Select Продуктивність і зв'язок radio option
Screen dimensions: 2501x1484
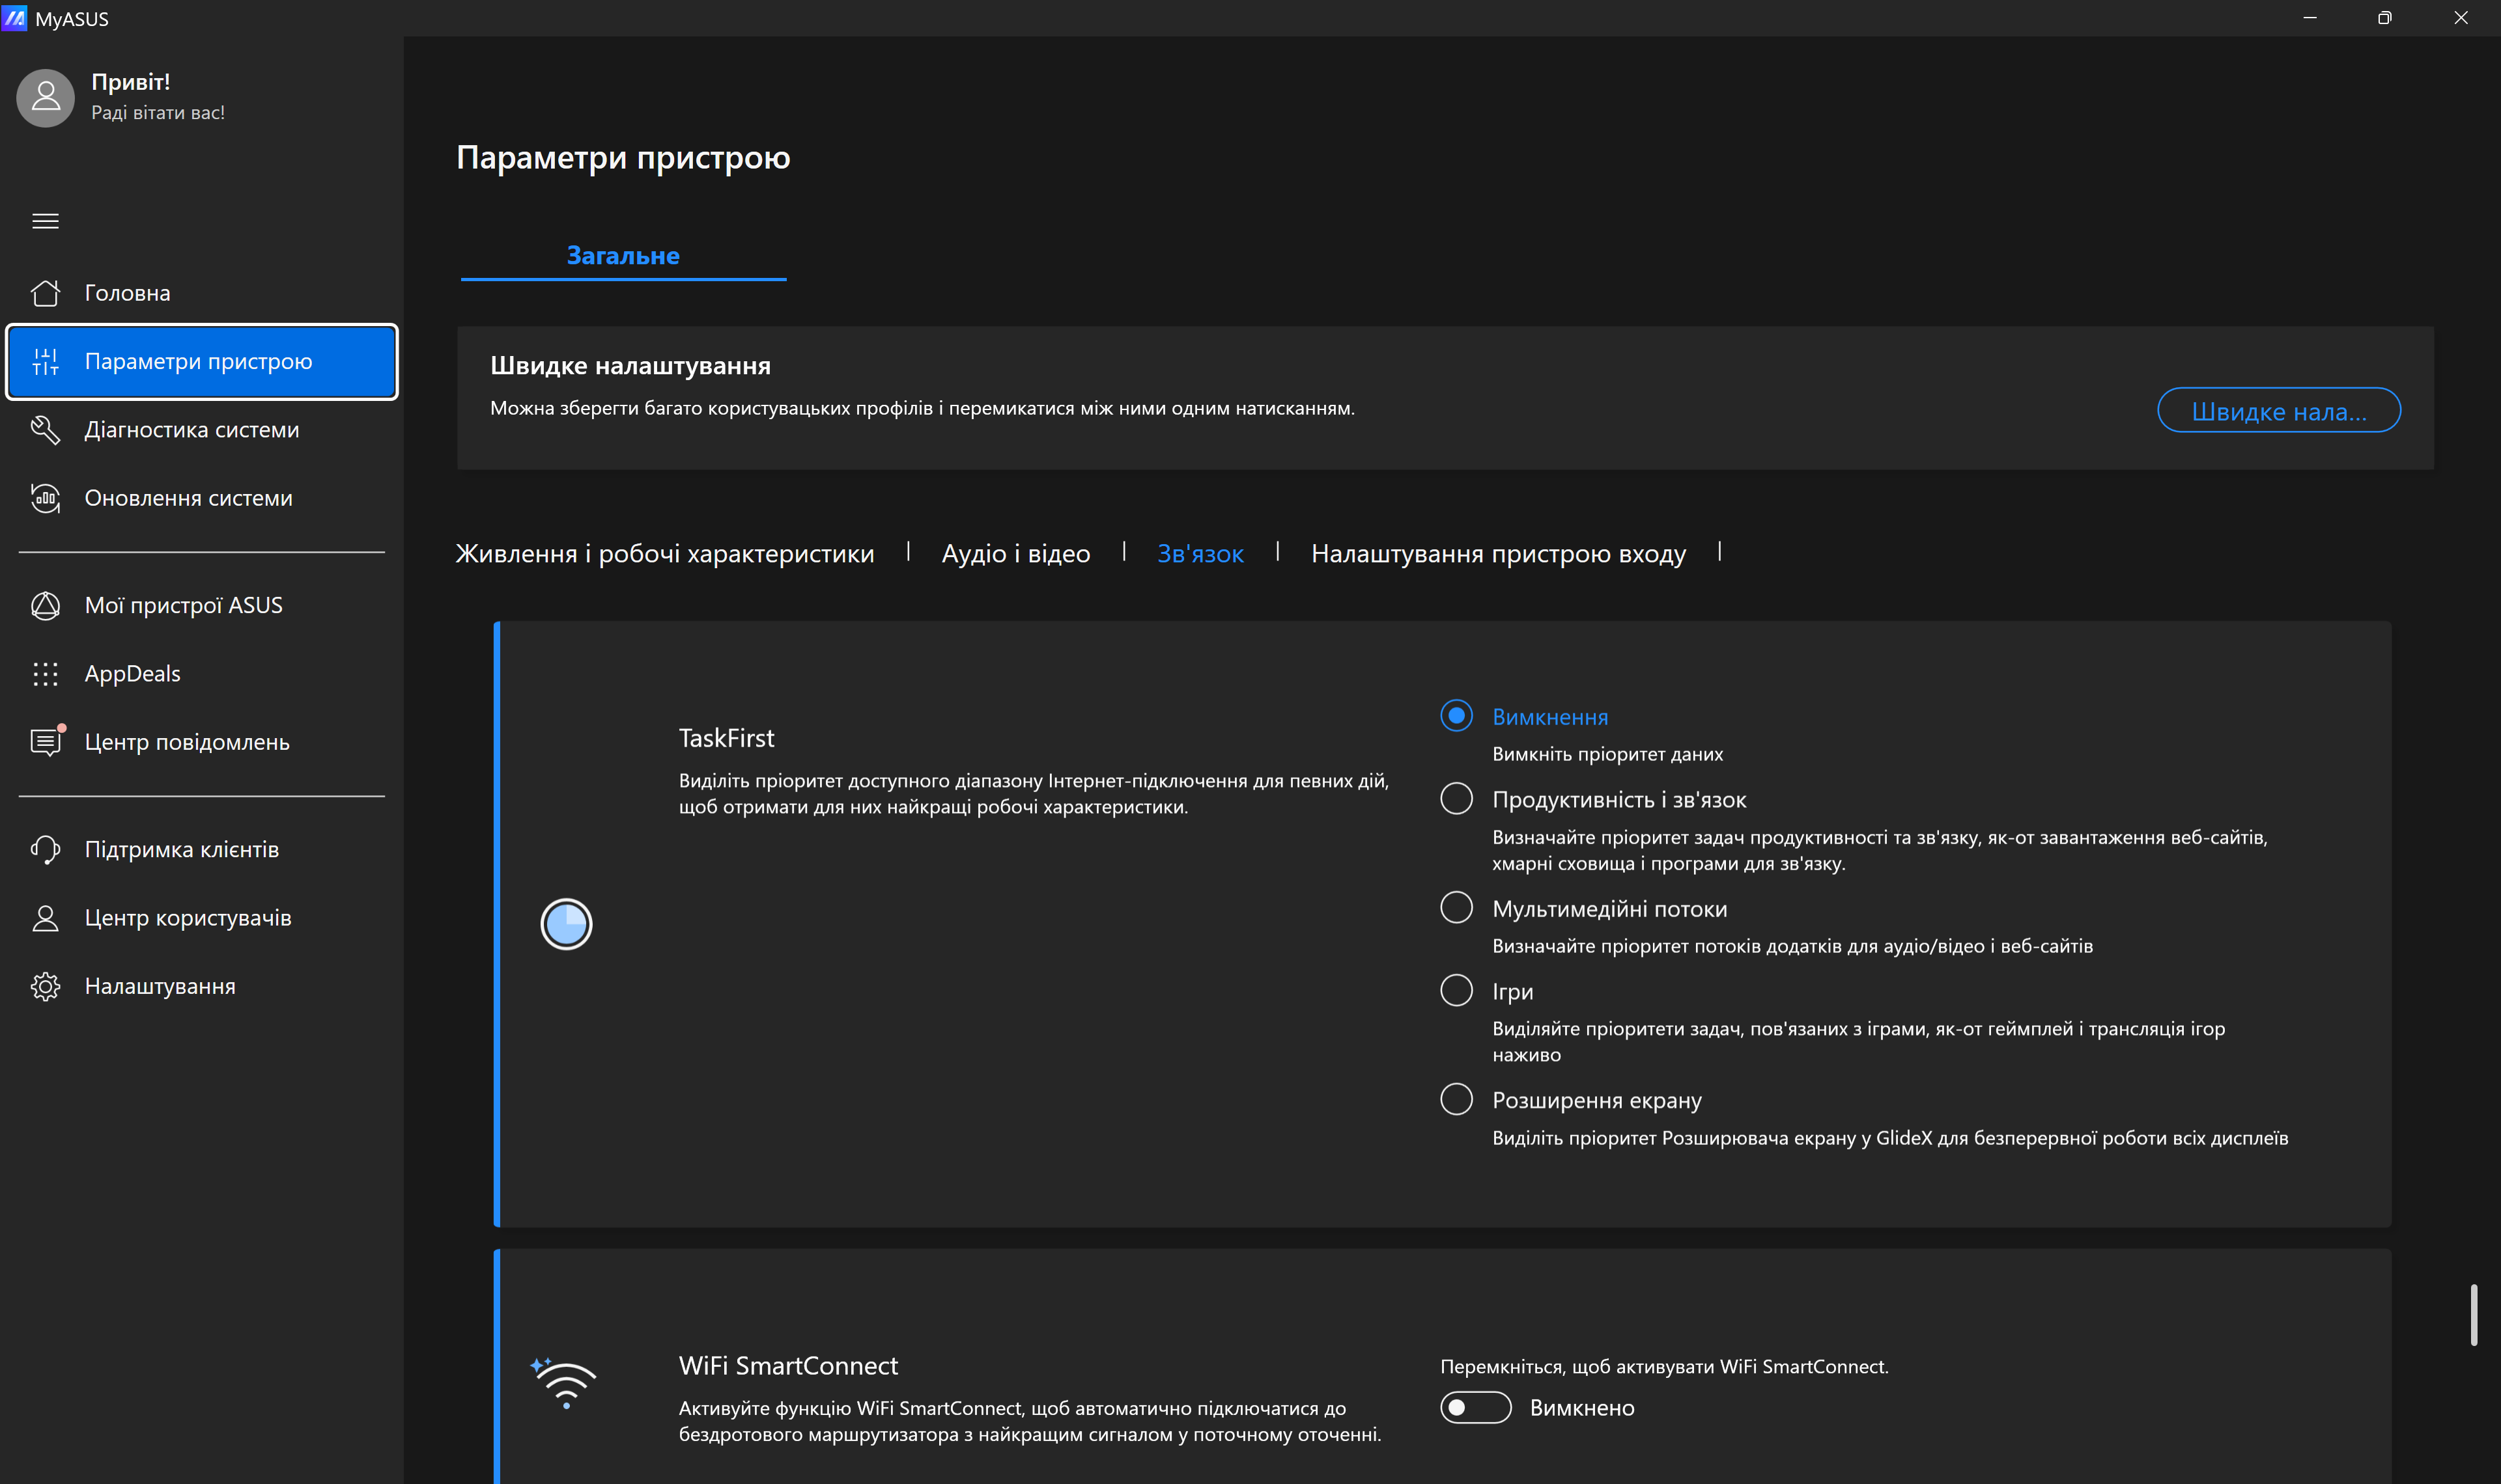tap(1456, 799)
